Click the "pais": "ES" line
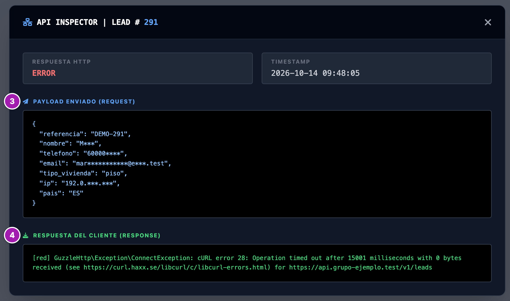Image resolution: width=510 pixels, height=301 pixels. pyautogui.click(x=61, y=193)
